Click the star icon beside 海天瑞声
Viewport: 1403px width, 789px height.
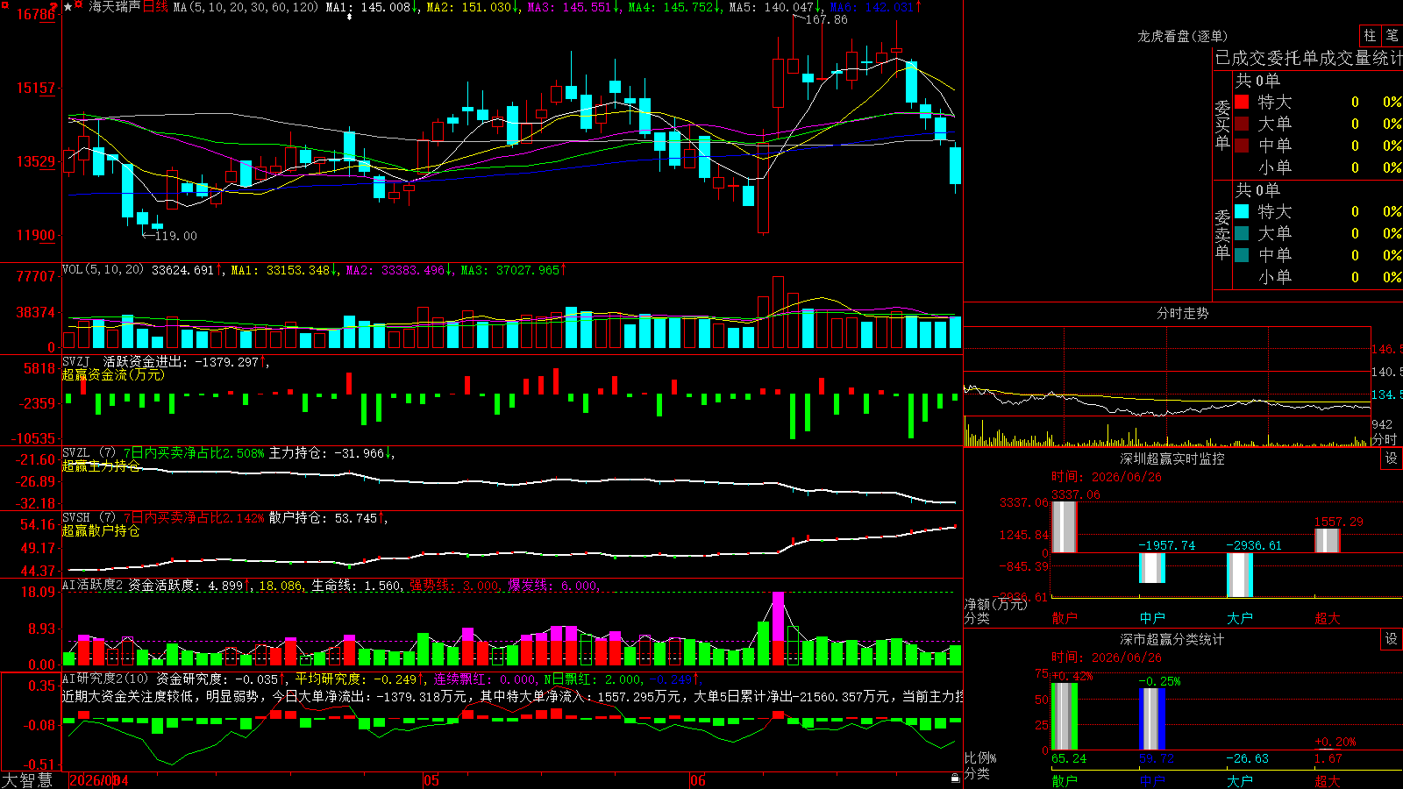[68, 7]
